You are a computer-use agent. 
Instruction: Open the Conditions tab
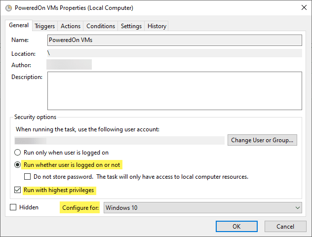[101, 26]
